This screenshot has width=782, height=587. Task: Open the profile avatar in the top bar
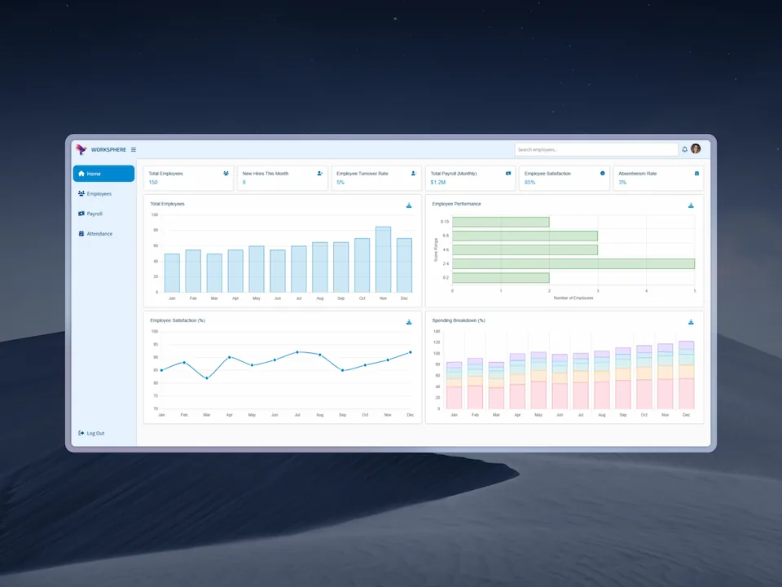pos(696,148)
